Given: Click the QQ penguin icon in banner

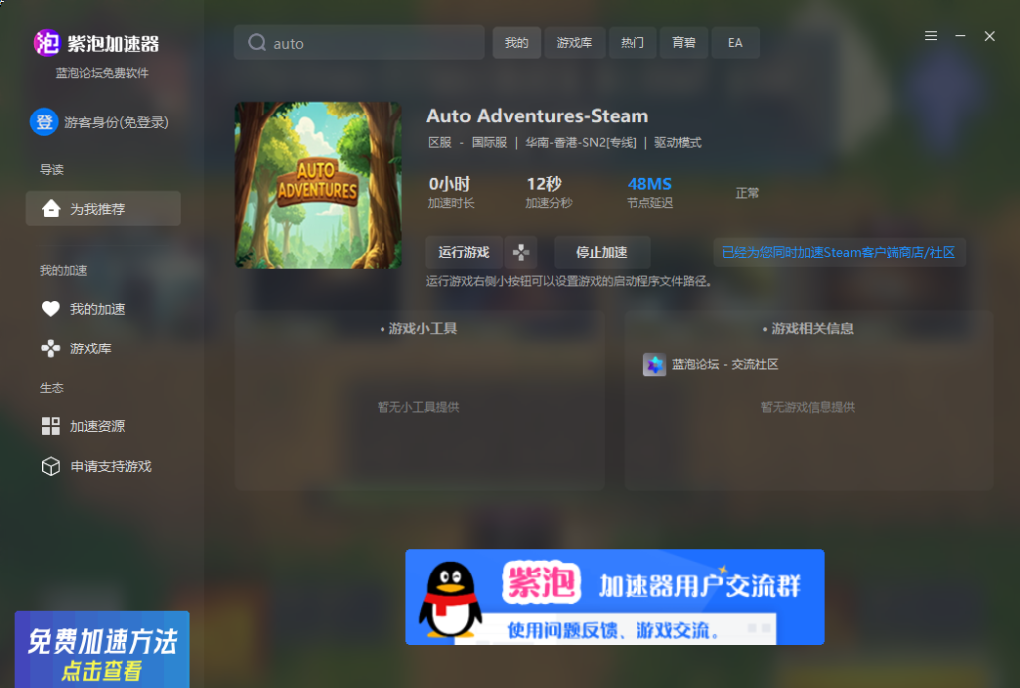Looking at the screenshot, I should [x=450, y=599].
